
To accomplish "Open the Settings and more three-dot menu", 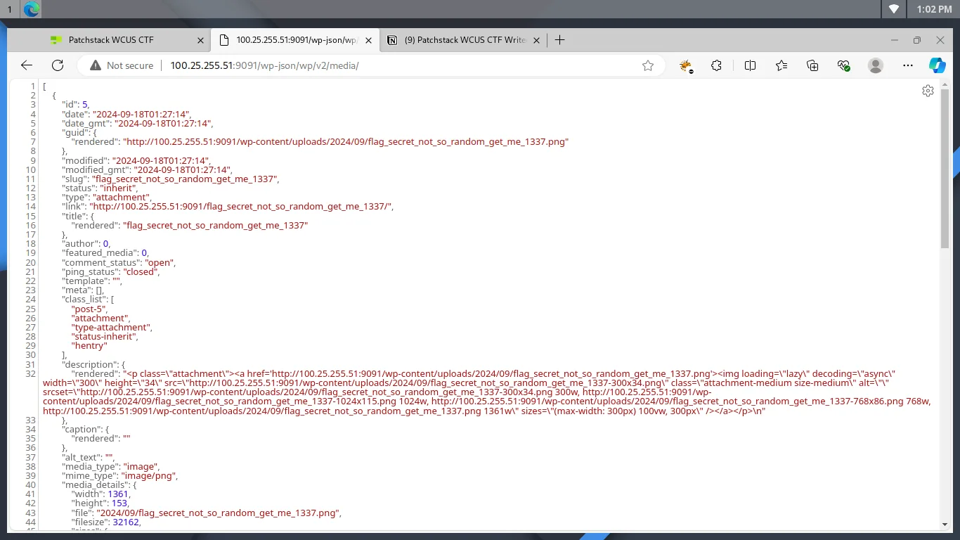I will (x=908, y=65).
